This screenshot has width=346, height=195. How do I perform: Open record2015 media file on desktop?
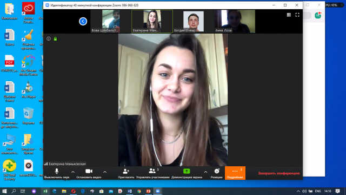(29, 168)
